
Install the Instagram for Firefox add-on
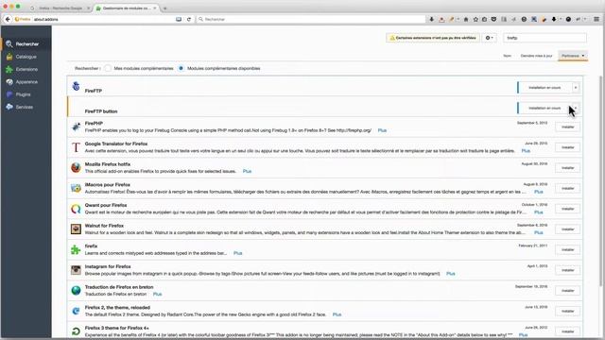[567, 270]
